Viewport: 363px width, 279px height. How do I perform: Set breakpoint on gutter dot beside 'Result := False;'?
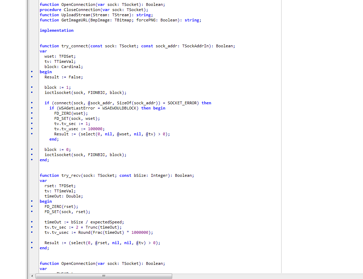coord(32,77)
